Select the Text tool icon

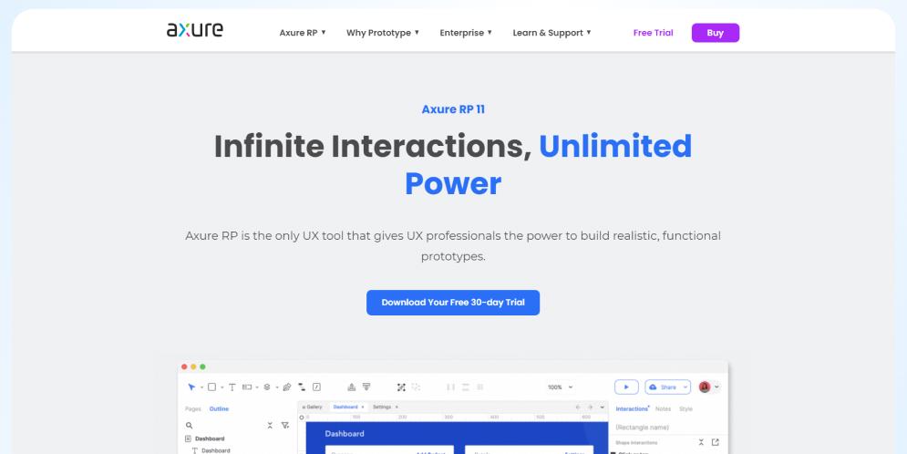[232, 387]
